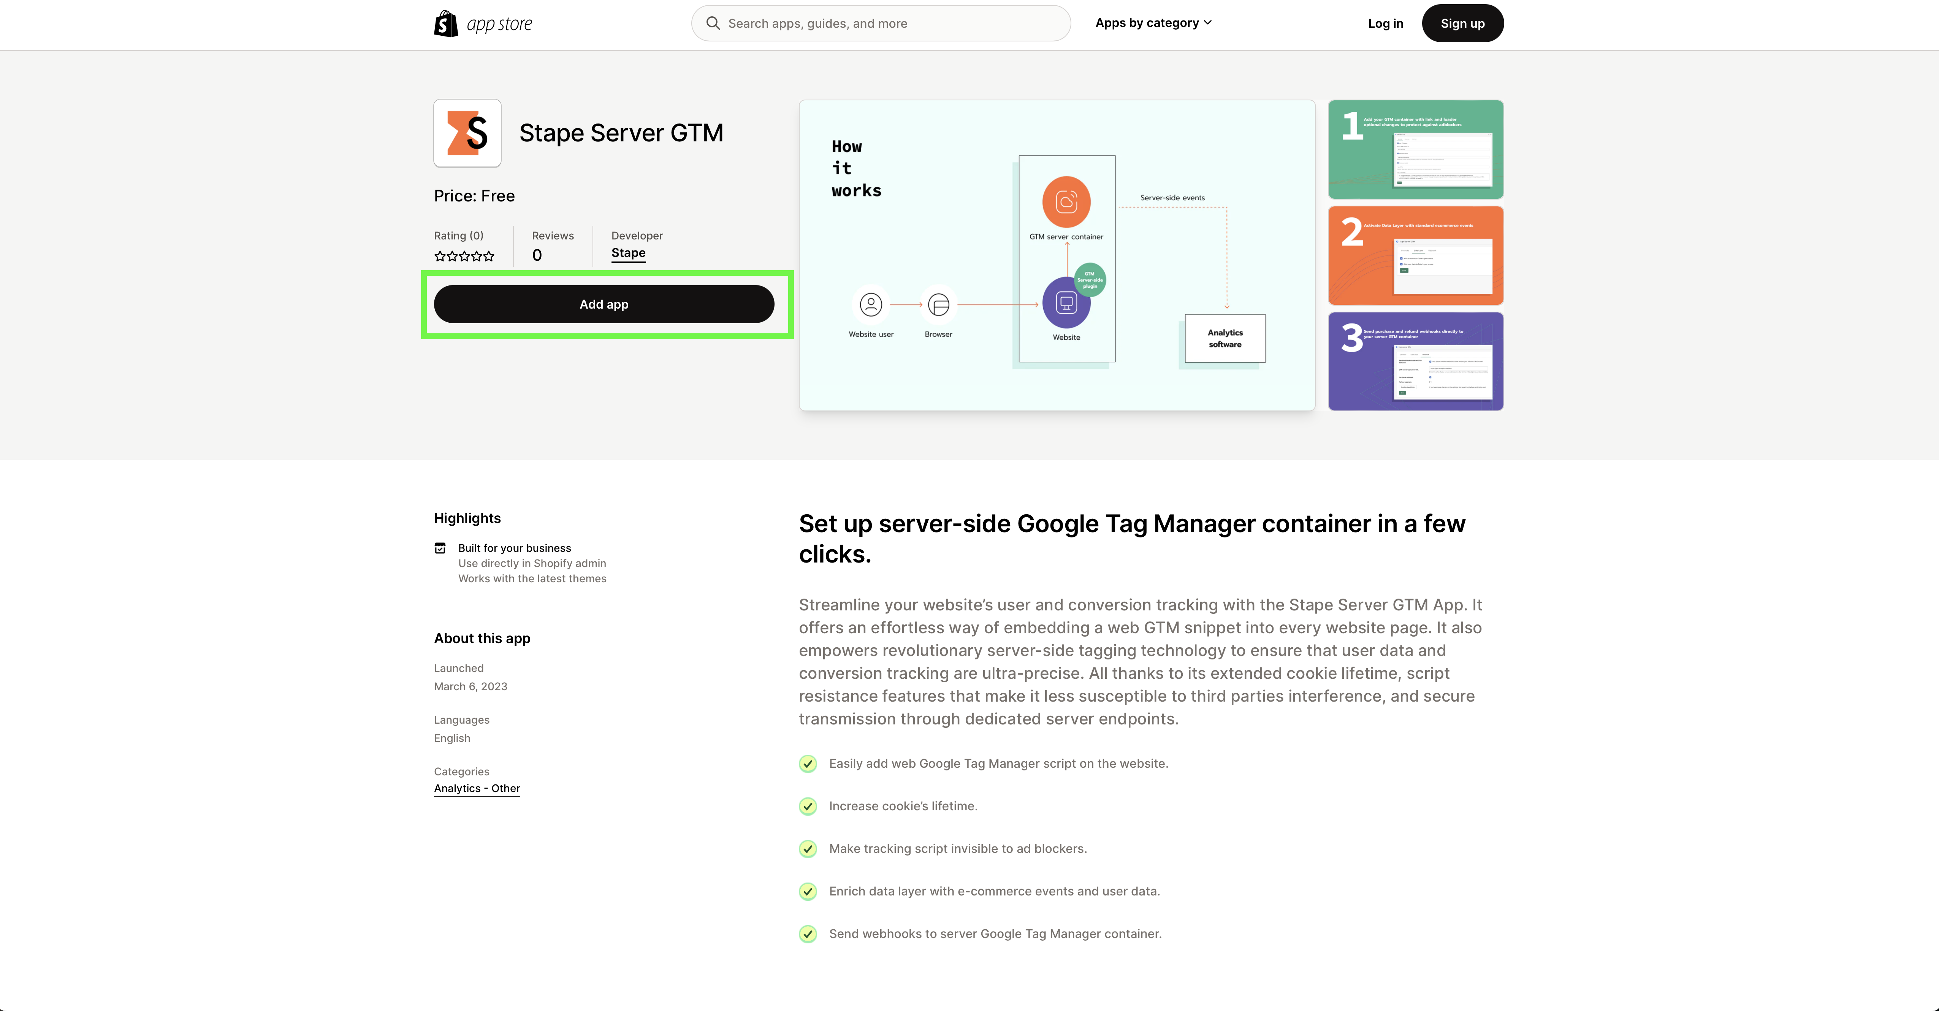The height and width of the screenshot is (1011, 1939).
Task: Click 'Set up server-side Google Tag Manager' headline
Action: pyautogui.click(x=1132, y=539)
